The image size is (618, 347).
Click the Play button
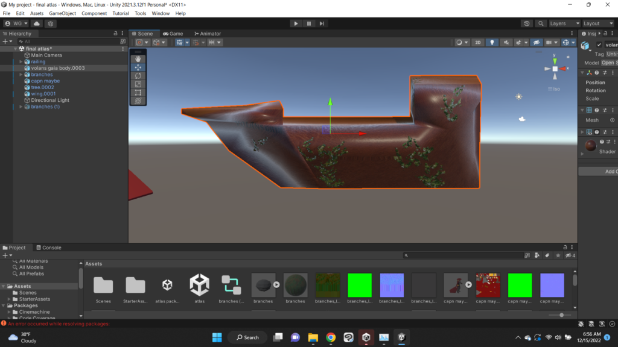point(296,23)
